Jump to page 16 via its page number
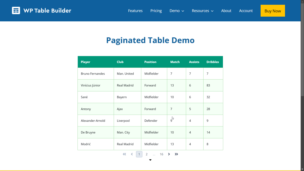 click(161, 154)
